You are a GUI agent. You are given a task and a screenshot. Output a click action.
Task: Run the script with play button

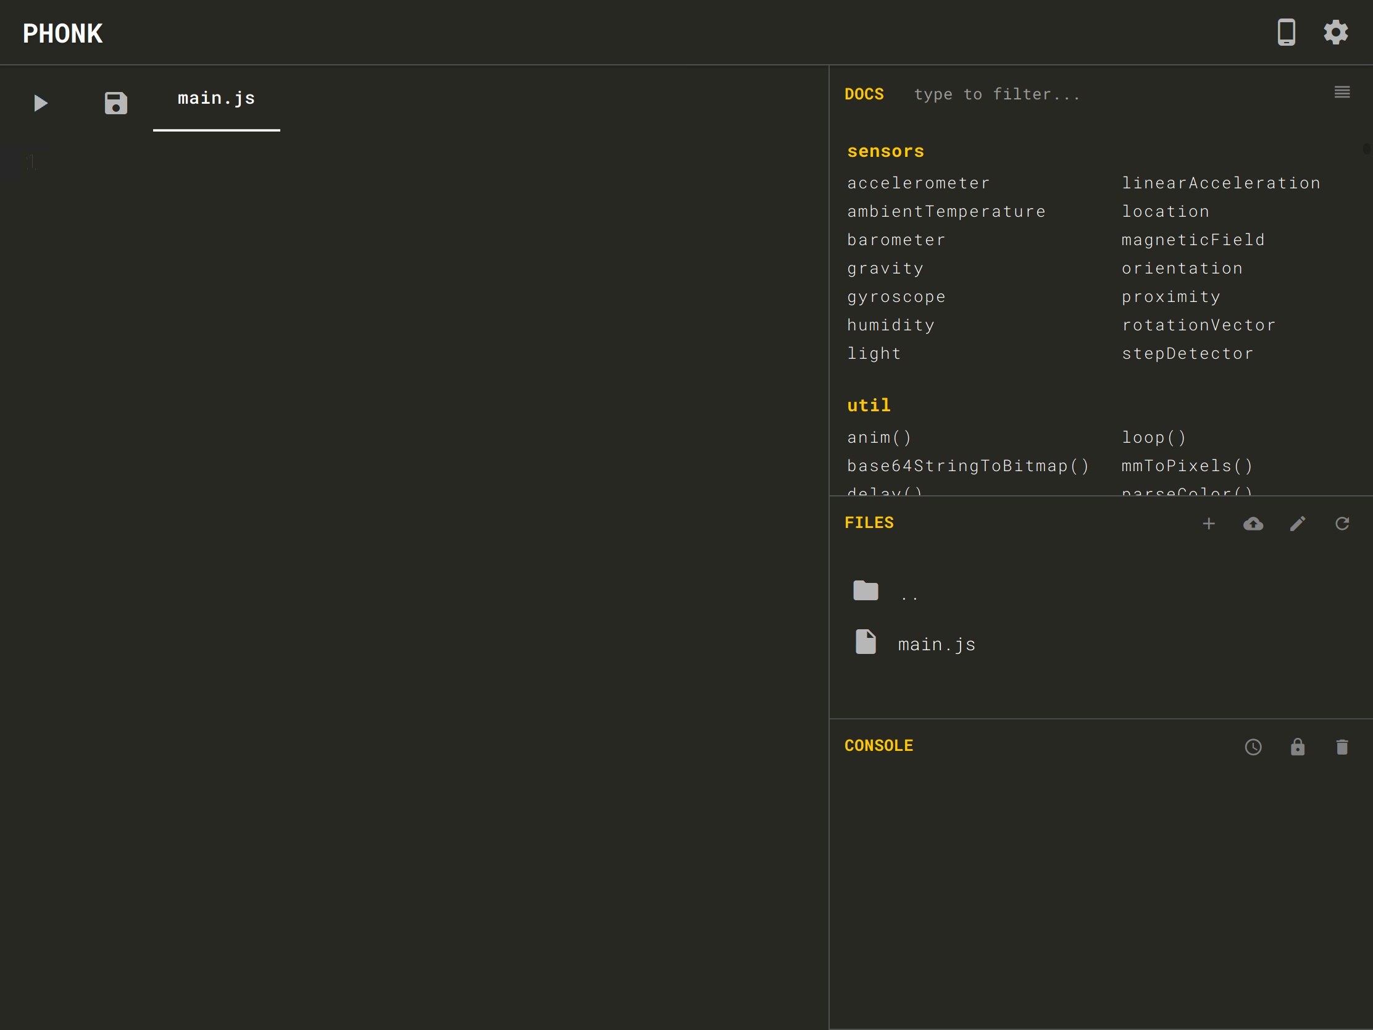[40, 103]
